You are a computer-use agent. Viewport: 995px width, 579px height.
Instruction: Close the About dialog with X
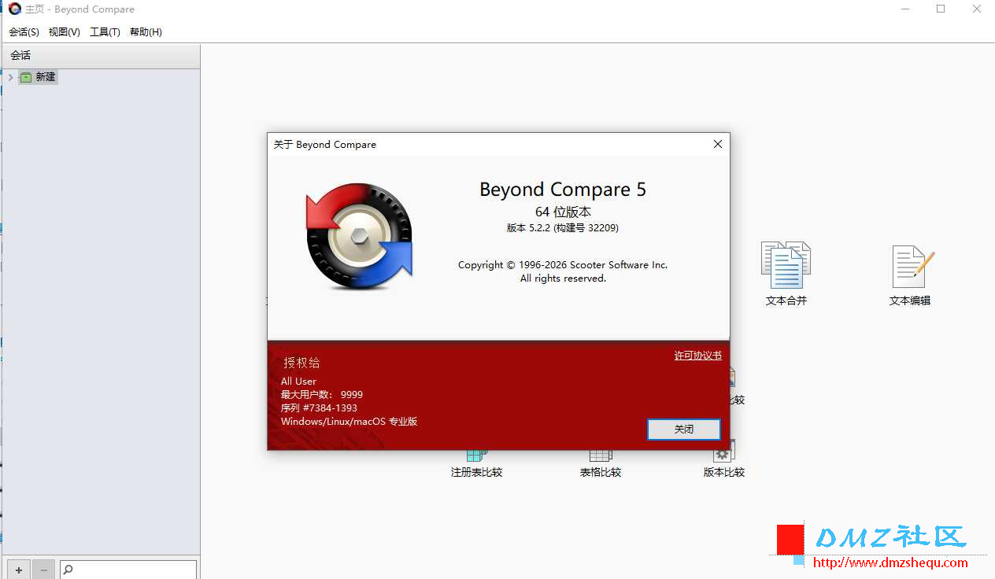pos(717,144)
